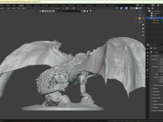Open the Help menu
Viewport: 163px width, 122px height.
point(14,5)
